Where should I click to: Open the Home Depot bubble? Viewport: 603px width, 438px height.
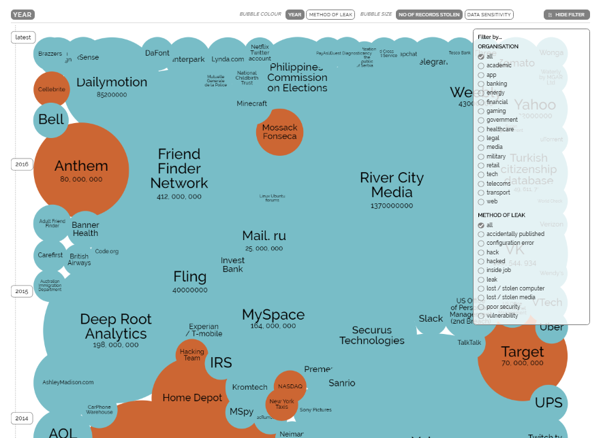coord(192,398)
